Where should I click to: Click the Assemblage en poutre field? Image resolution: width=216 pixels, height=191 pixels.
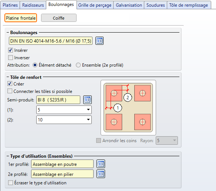pyautogui.click(x=62, y=164)
